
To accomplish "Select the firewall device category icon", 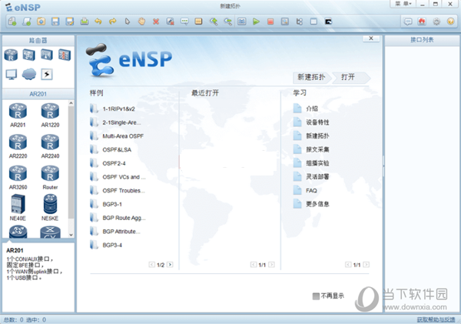I will tap(65, 55).
